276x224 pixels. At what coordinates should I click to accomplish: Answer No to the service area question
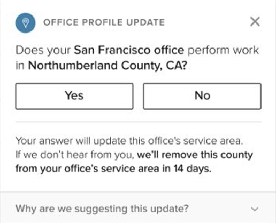click(x=202, y=96)
